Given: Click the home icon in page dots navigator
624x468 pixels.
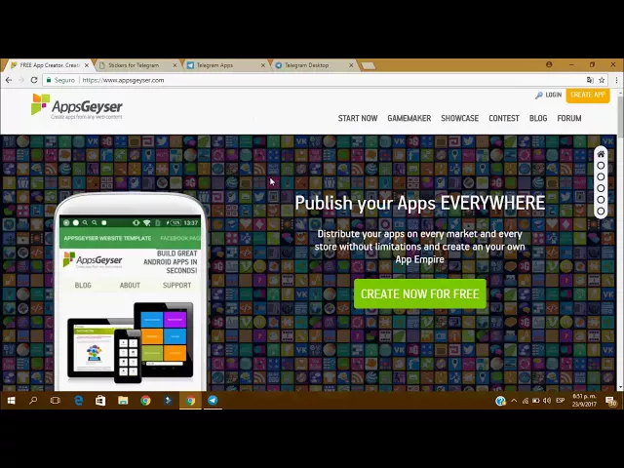Looking at the screenshot, I should click(601, 154).
